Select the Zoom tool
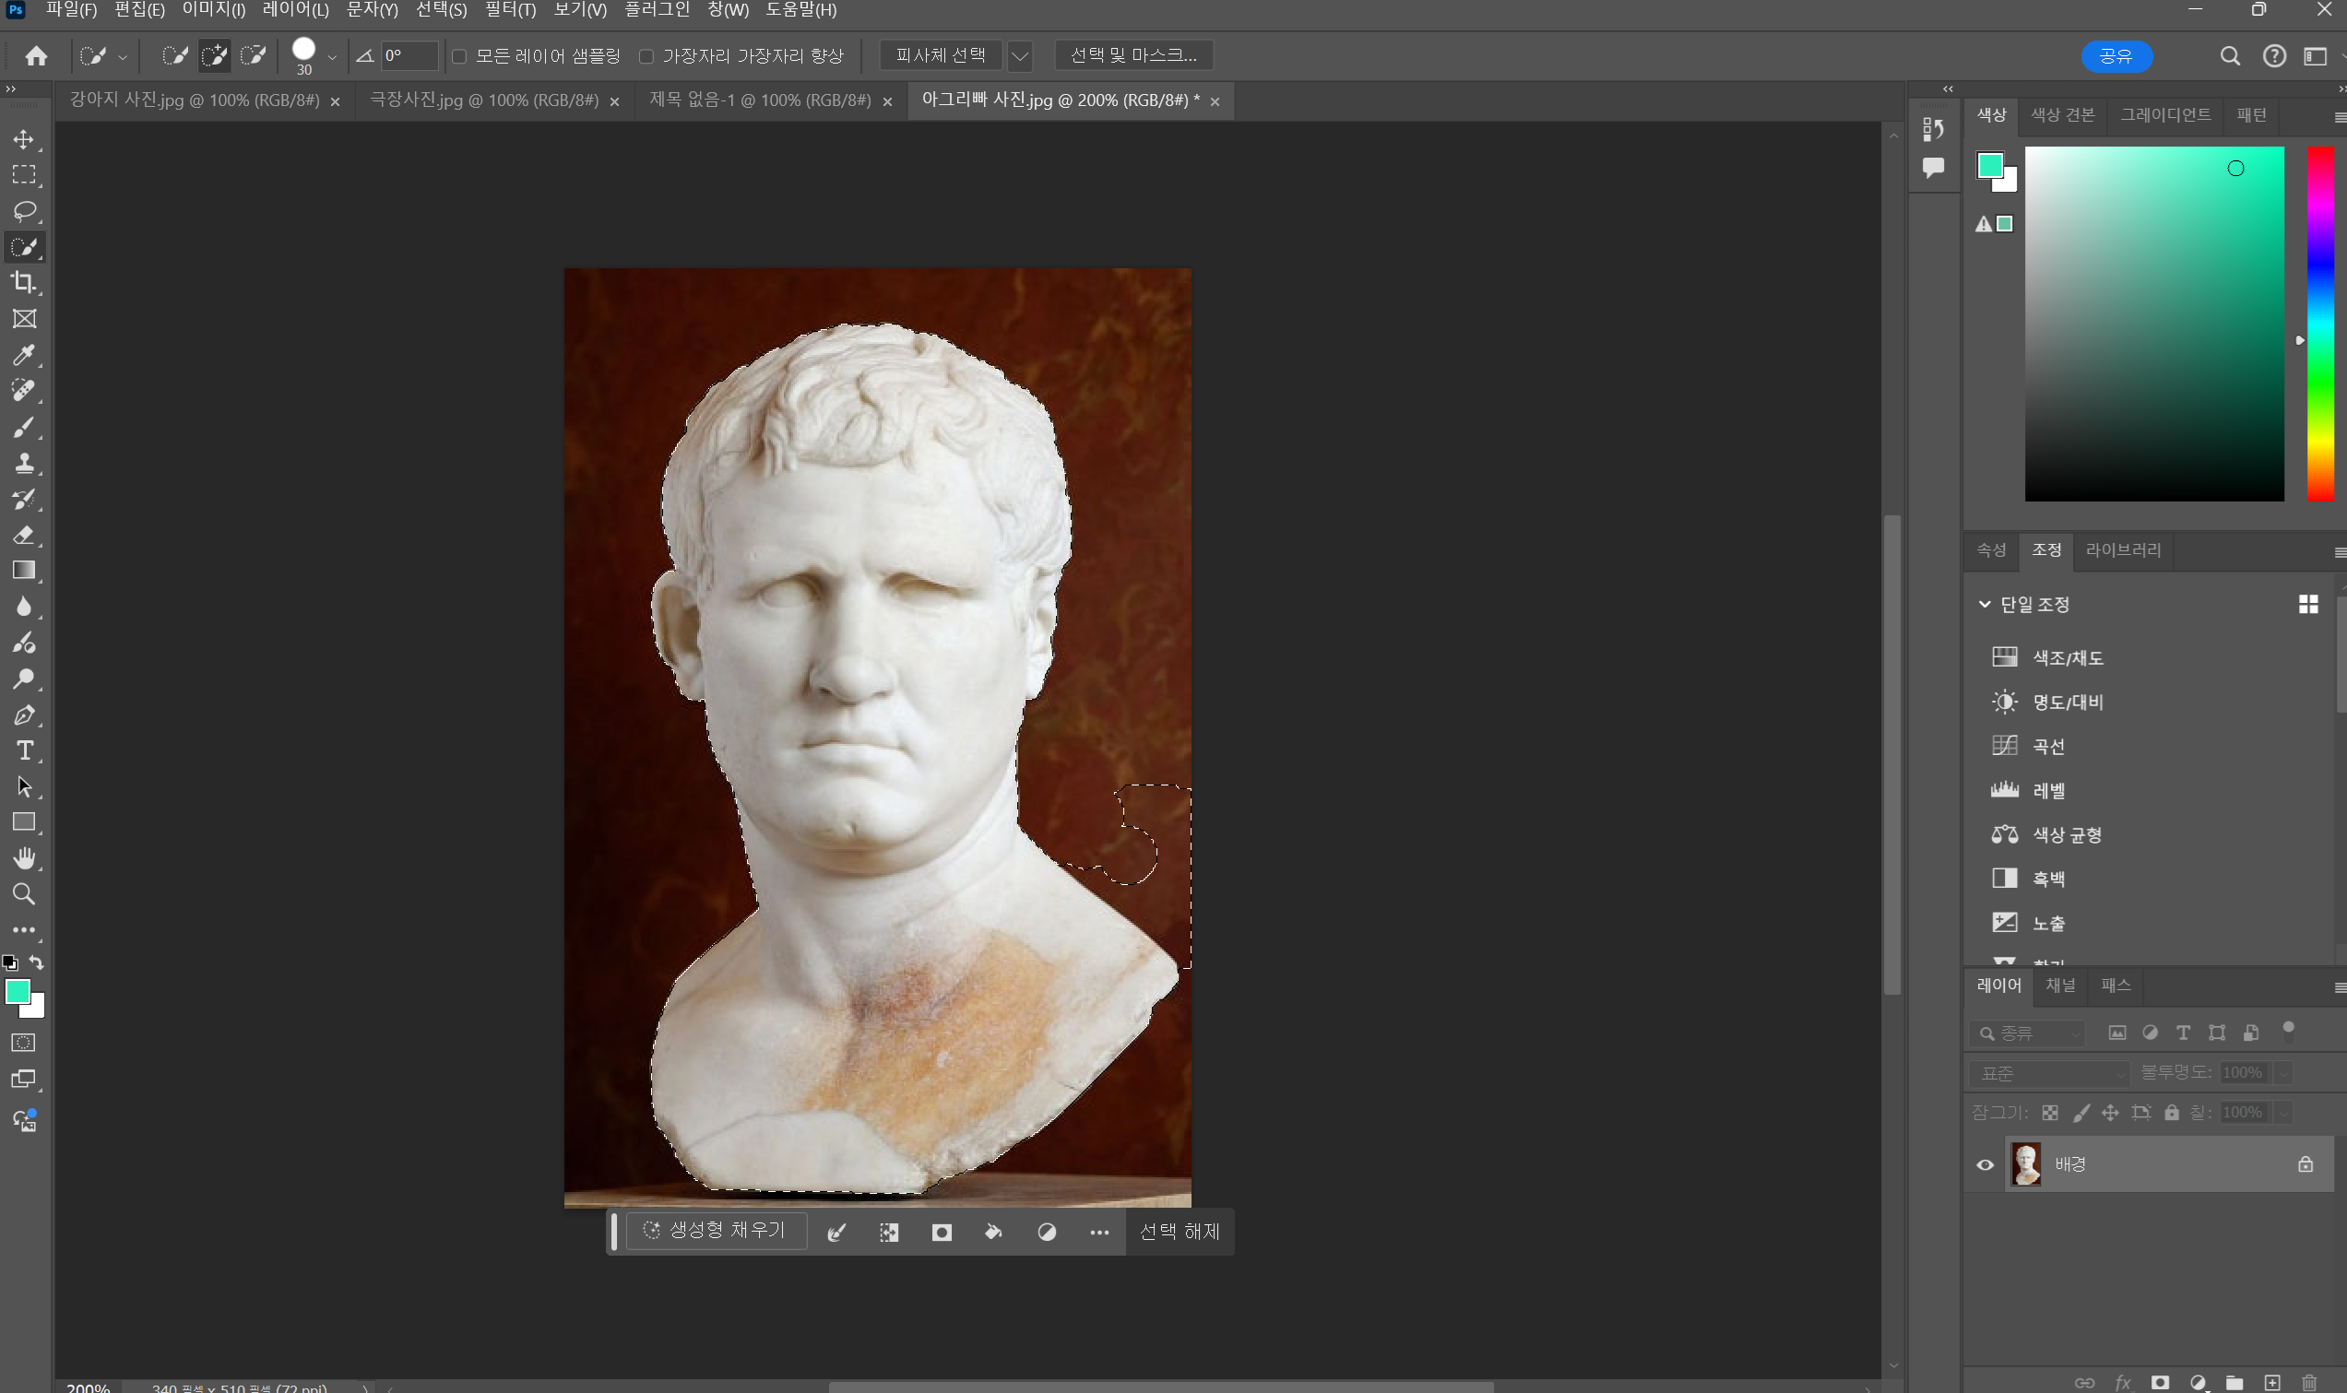 click(24, 894)
